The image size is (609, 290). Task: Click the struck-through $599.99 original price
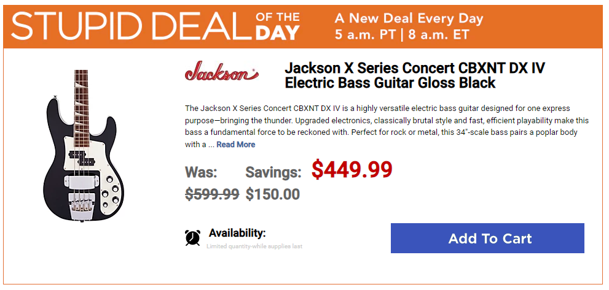click(212, 194)
